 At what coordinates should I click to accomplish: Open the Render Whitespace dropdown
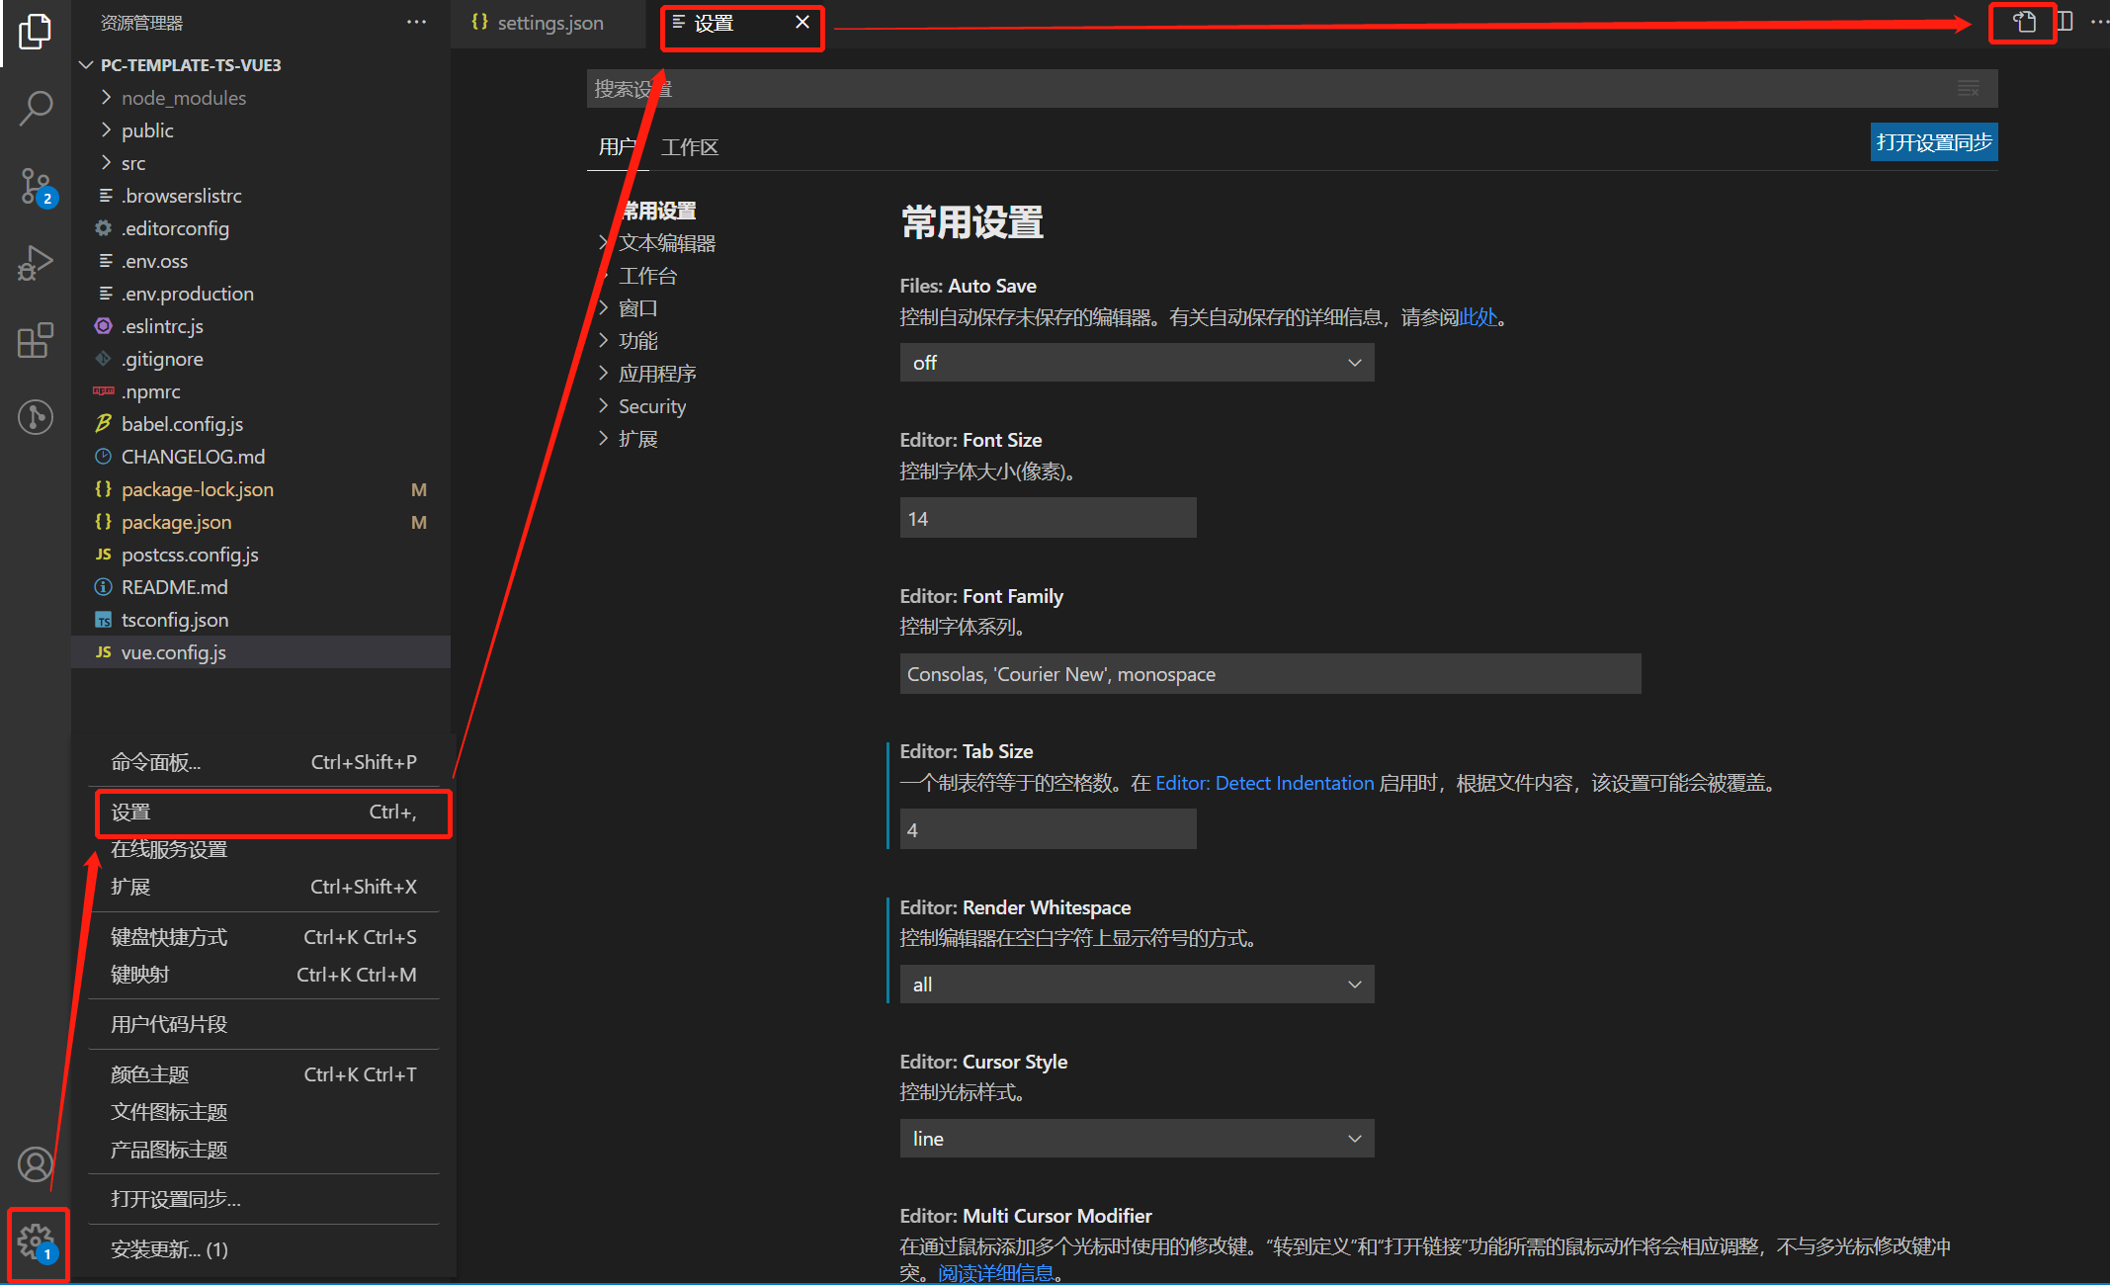(x=1136, y=985)
